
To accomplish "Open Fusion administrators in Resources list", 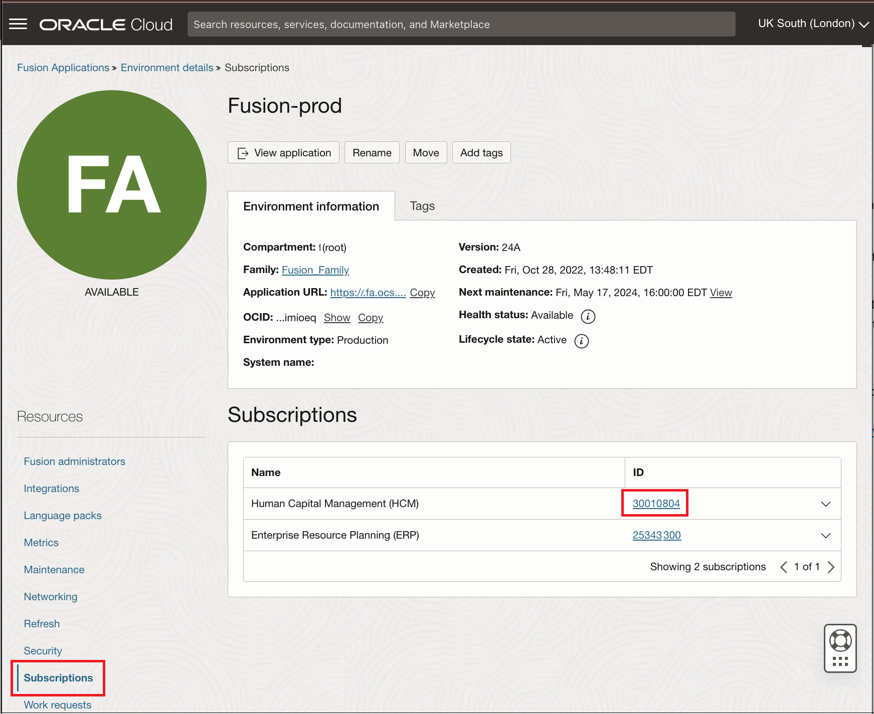I will (x=75, y=461).
